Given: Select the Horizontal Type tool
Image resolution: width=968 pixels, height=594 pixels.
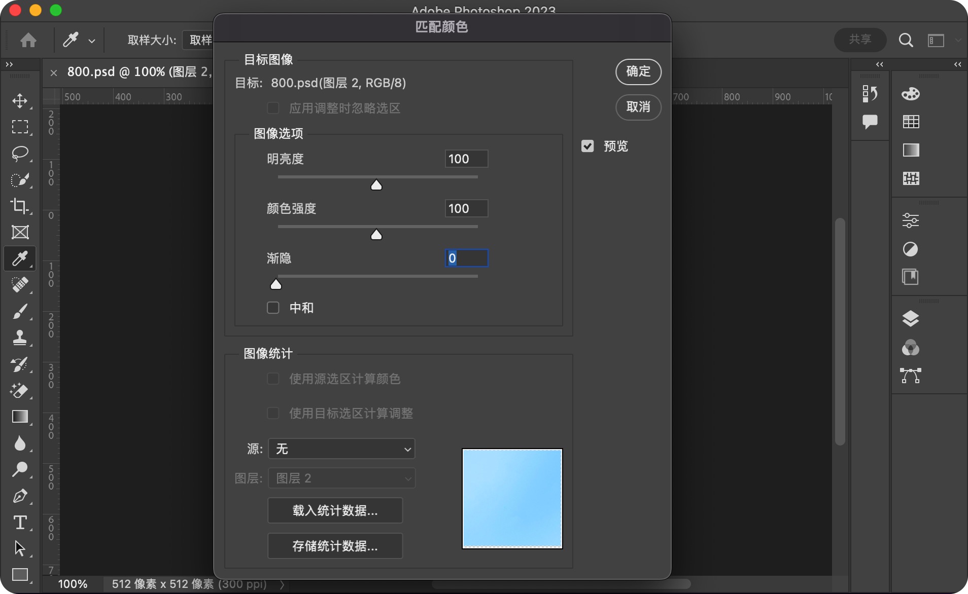Looking at the screenshot, I should [20, 522].
